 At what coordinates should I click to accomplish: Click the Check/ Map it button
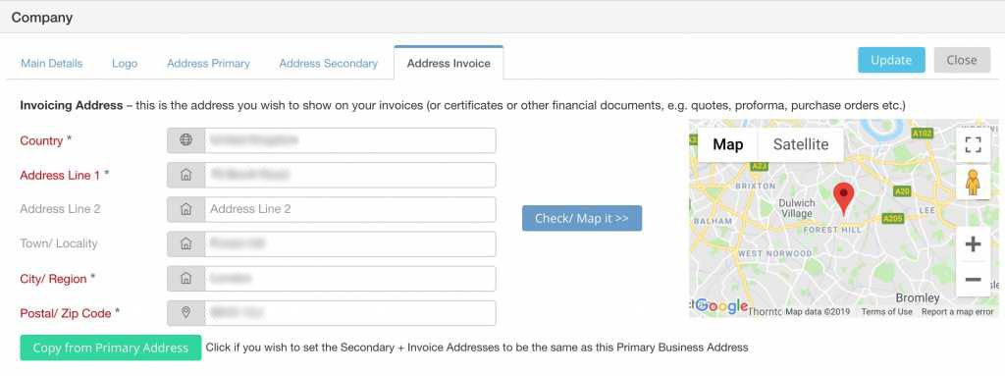582,218
